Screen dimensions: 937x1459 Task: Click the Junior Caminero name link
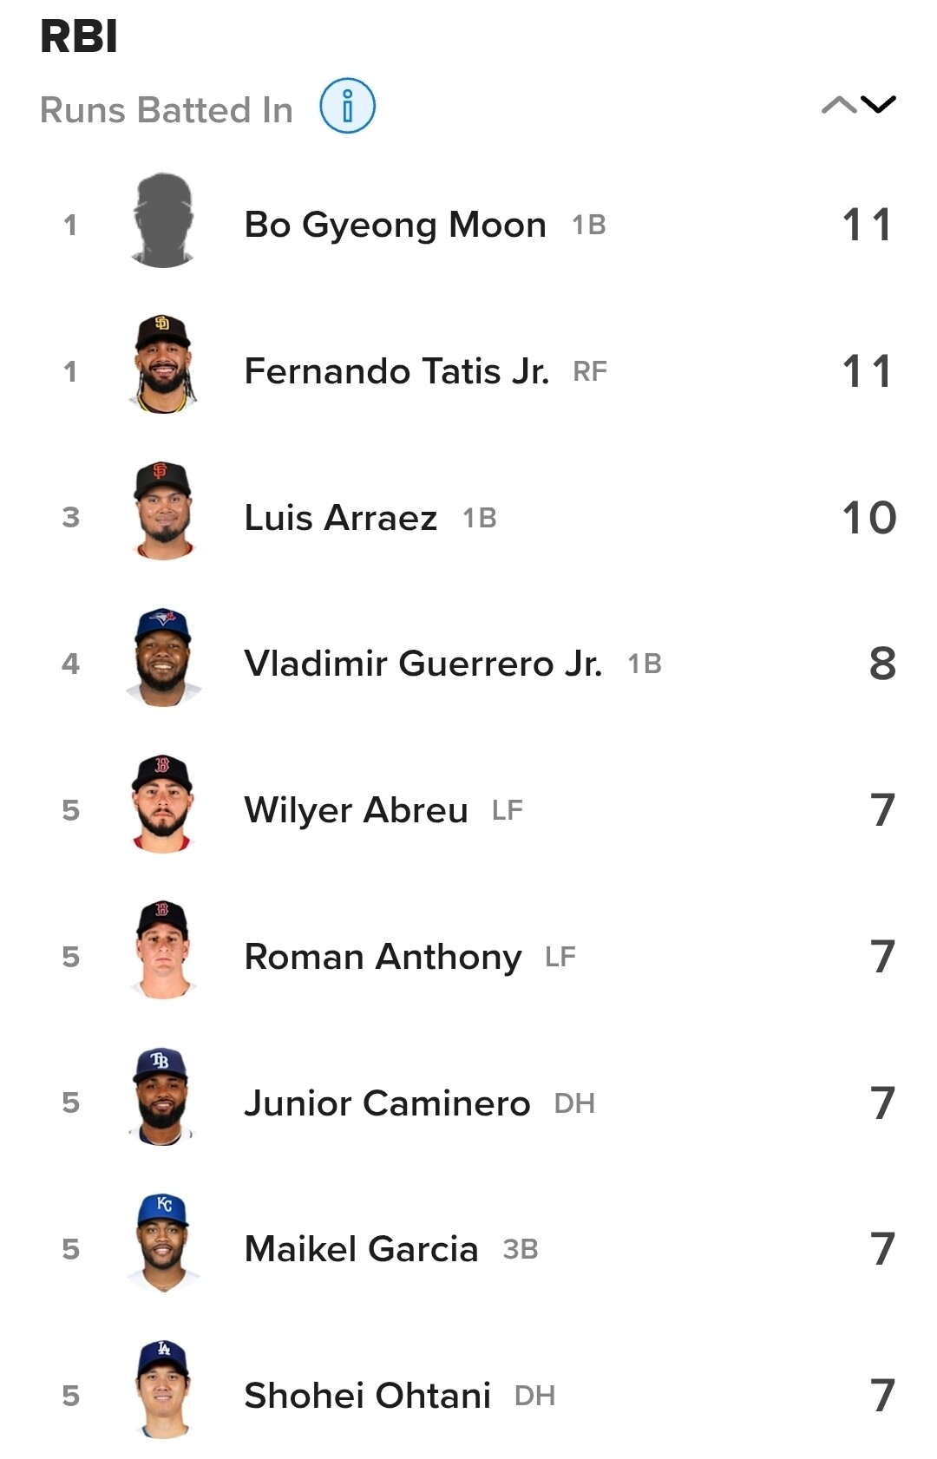pos(387,1103)
